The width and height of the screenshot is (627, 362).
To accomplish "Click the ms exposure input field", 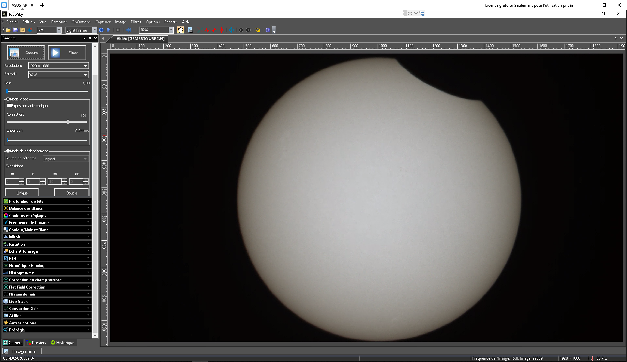I will [54, 181].
